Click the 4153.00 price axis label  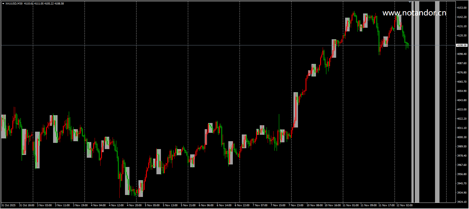(462, 8)
